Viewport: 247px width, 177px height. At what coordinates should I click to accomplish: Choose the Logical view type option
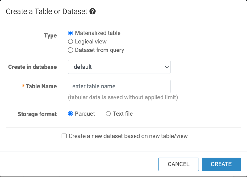click(70, 42)
